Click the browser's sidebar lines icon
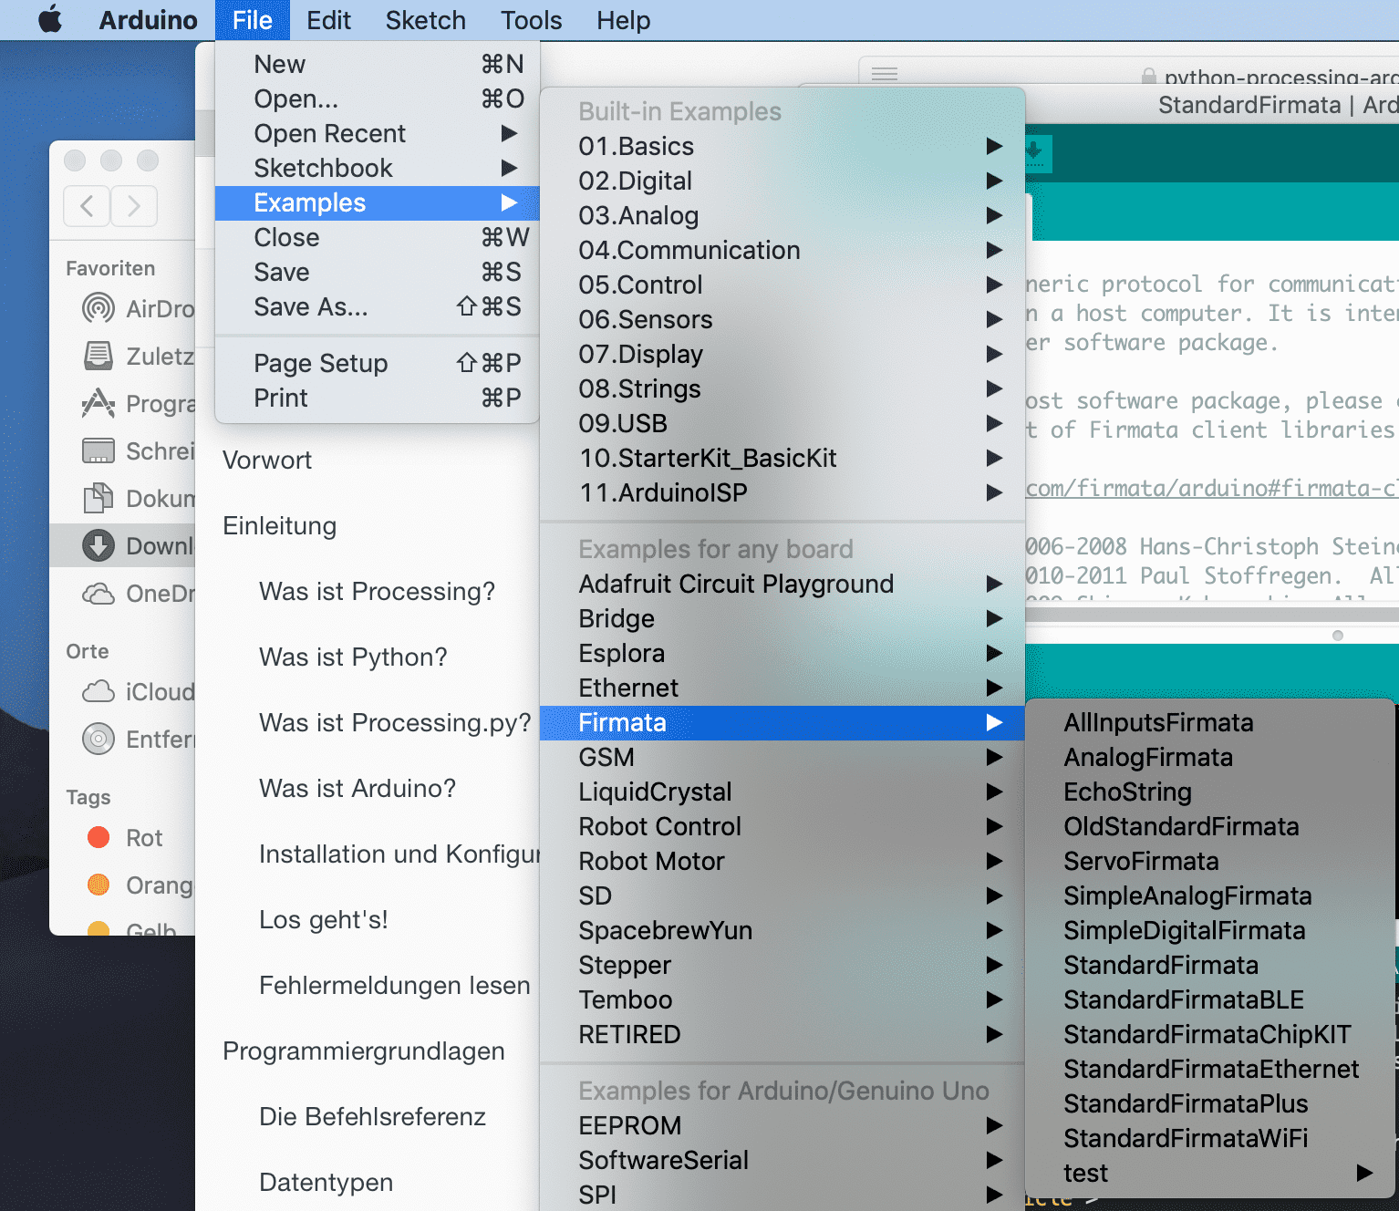This screenshot has height=1211, width=1399. point(885,74)
